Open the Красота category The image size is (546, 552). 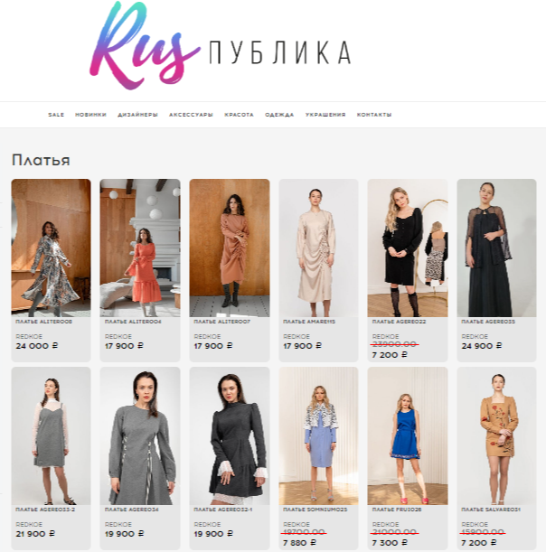point(239,115)
